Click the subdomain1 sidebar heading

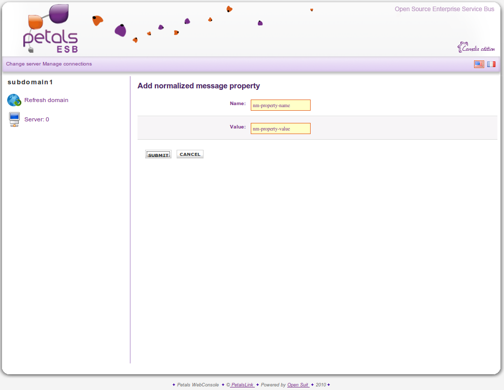point(30,82)
